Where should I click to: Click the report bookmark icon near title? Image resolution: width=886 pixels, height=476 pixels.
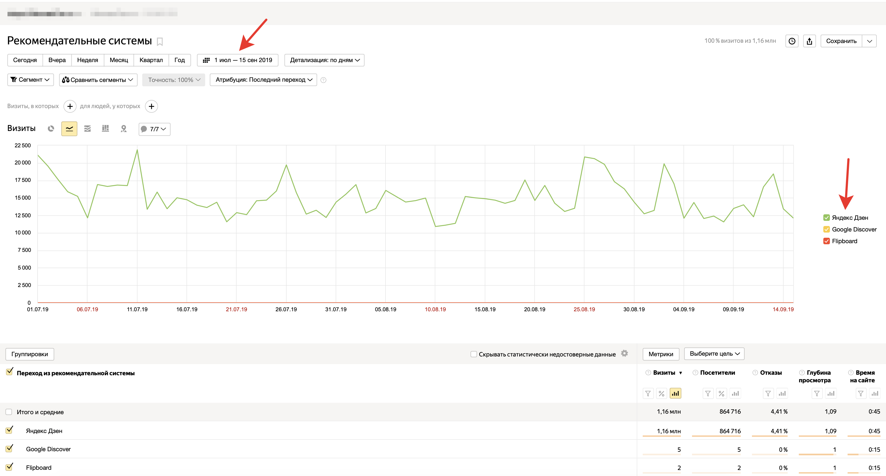pos(160,42)
